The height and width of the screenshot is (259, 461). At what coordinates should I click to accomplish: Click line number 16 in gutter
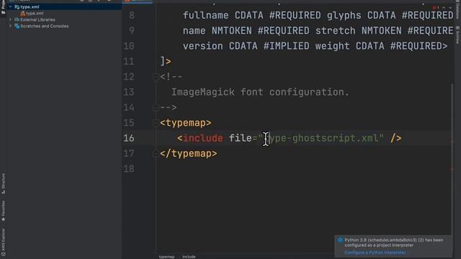129,138
